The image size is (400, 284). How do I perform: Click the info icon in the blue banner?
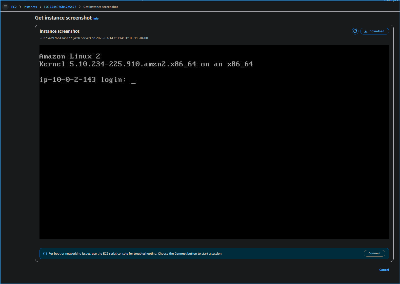point(45,254)
